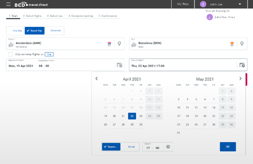Screen dimensions: 253x164
Task: Open the clock time picker icon
Action: click(x=168, y=147)
